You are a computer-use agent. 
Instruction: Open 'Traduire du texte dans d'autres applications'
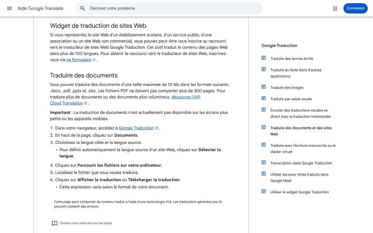296,73
